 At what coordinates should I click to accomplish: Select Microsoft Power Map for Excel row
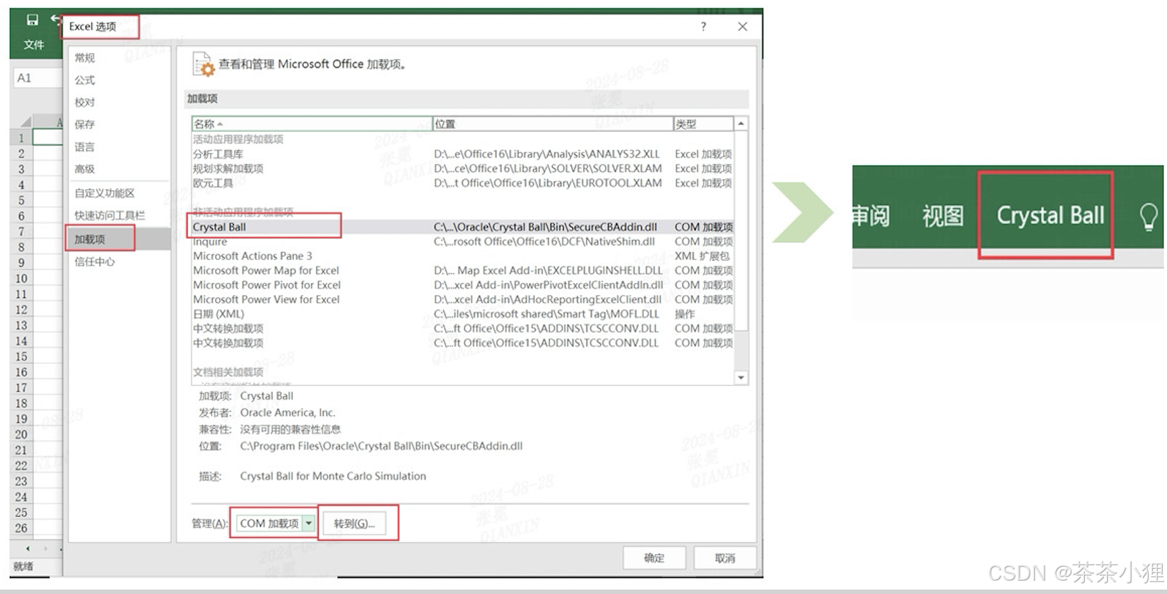(x=462, y=270)
